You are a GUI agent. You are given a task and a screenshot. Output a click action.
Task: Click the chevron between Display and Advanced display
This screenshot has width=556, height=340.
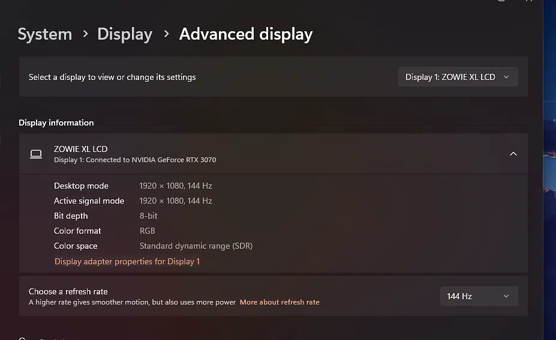click(x=166, y=34)
